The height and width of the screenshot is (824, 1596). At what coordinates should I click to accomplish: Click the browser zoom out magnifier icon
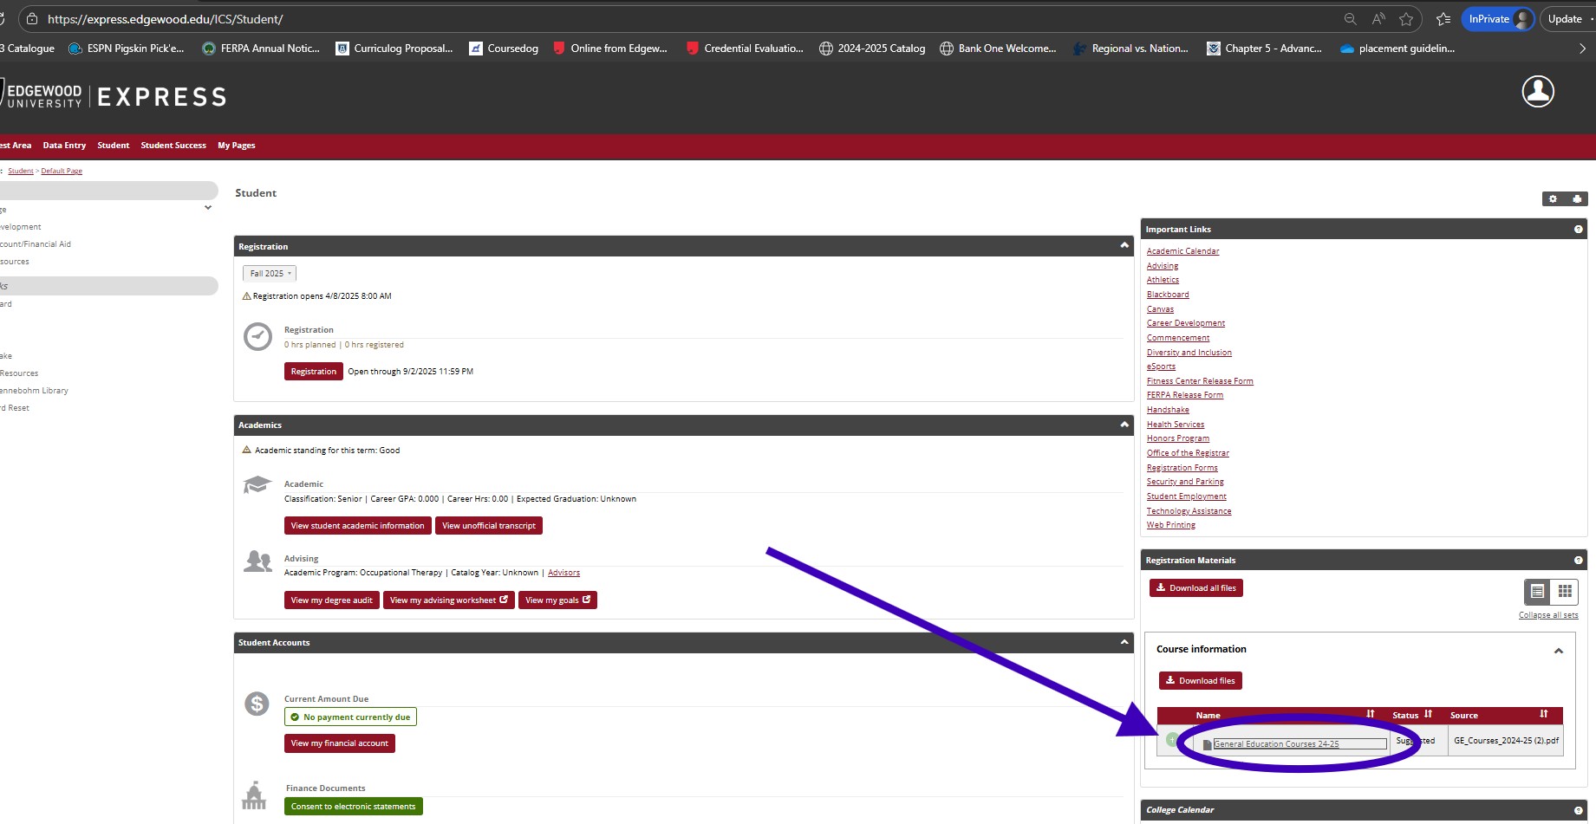[x=1350, y=19]
